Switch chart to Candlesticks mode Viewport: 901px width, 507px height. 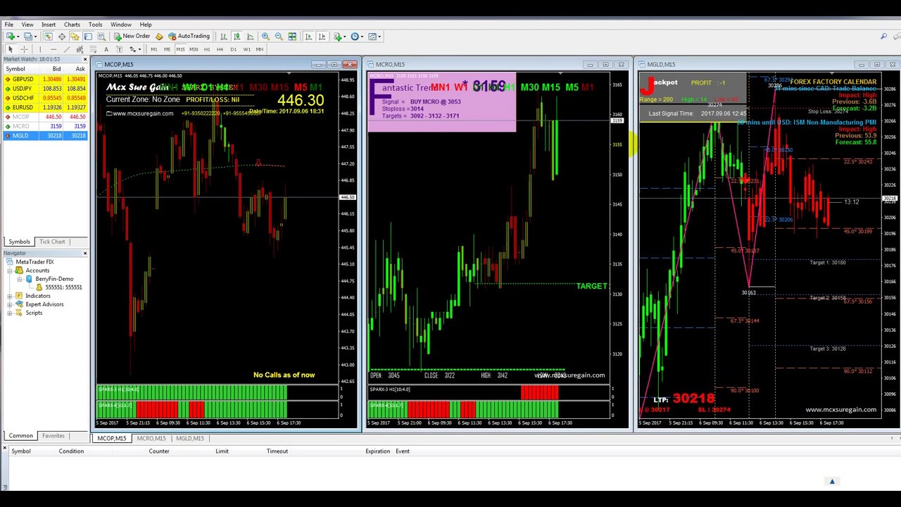(x=237, y=36)
